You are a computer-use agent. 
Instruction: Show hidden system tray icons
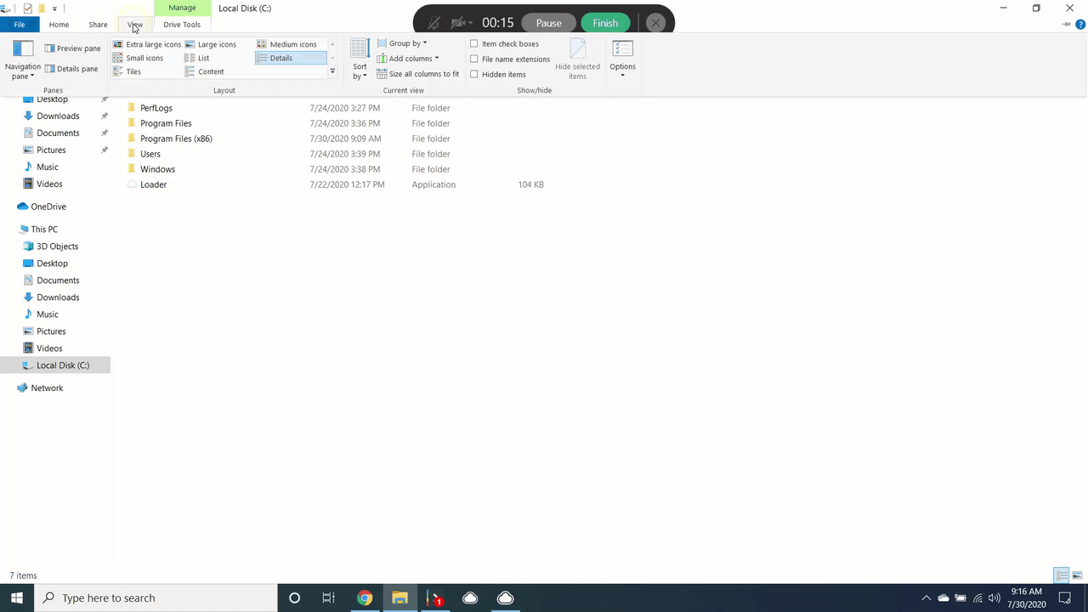coord(926,598)
